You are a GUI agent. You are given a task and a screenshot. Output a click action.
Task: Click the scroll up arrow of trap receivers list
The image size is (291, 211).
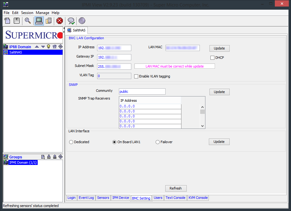pyautogui.click(x=203, y=107)
